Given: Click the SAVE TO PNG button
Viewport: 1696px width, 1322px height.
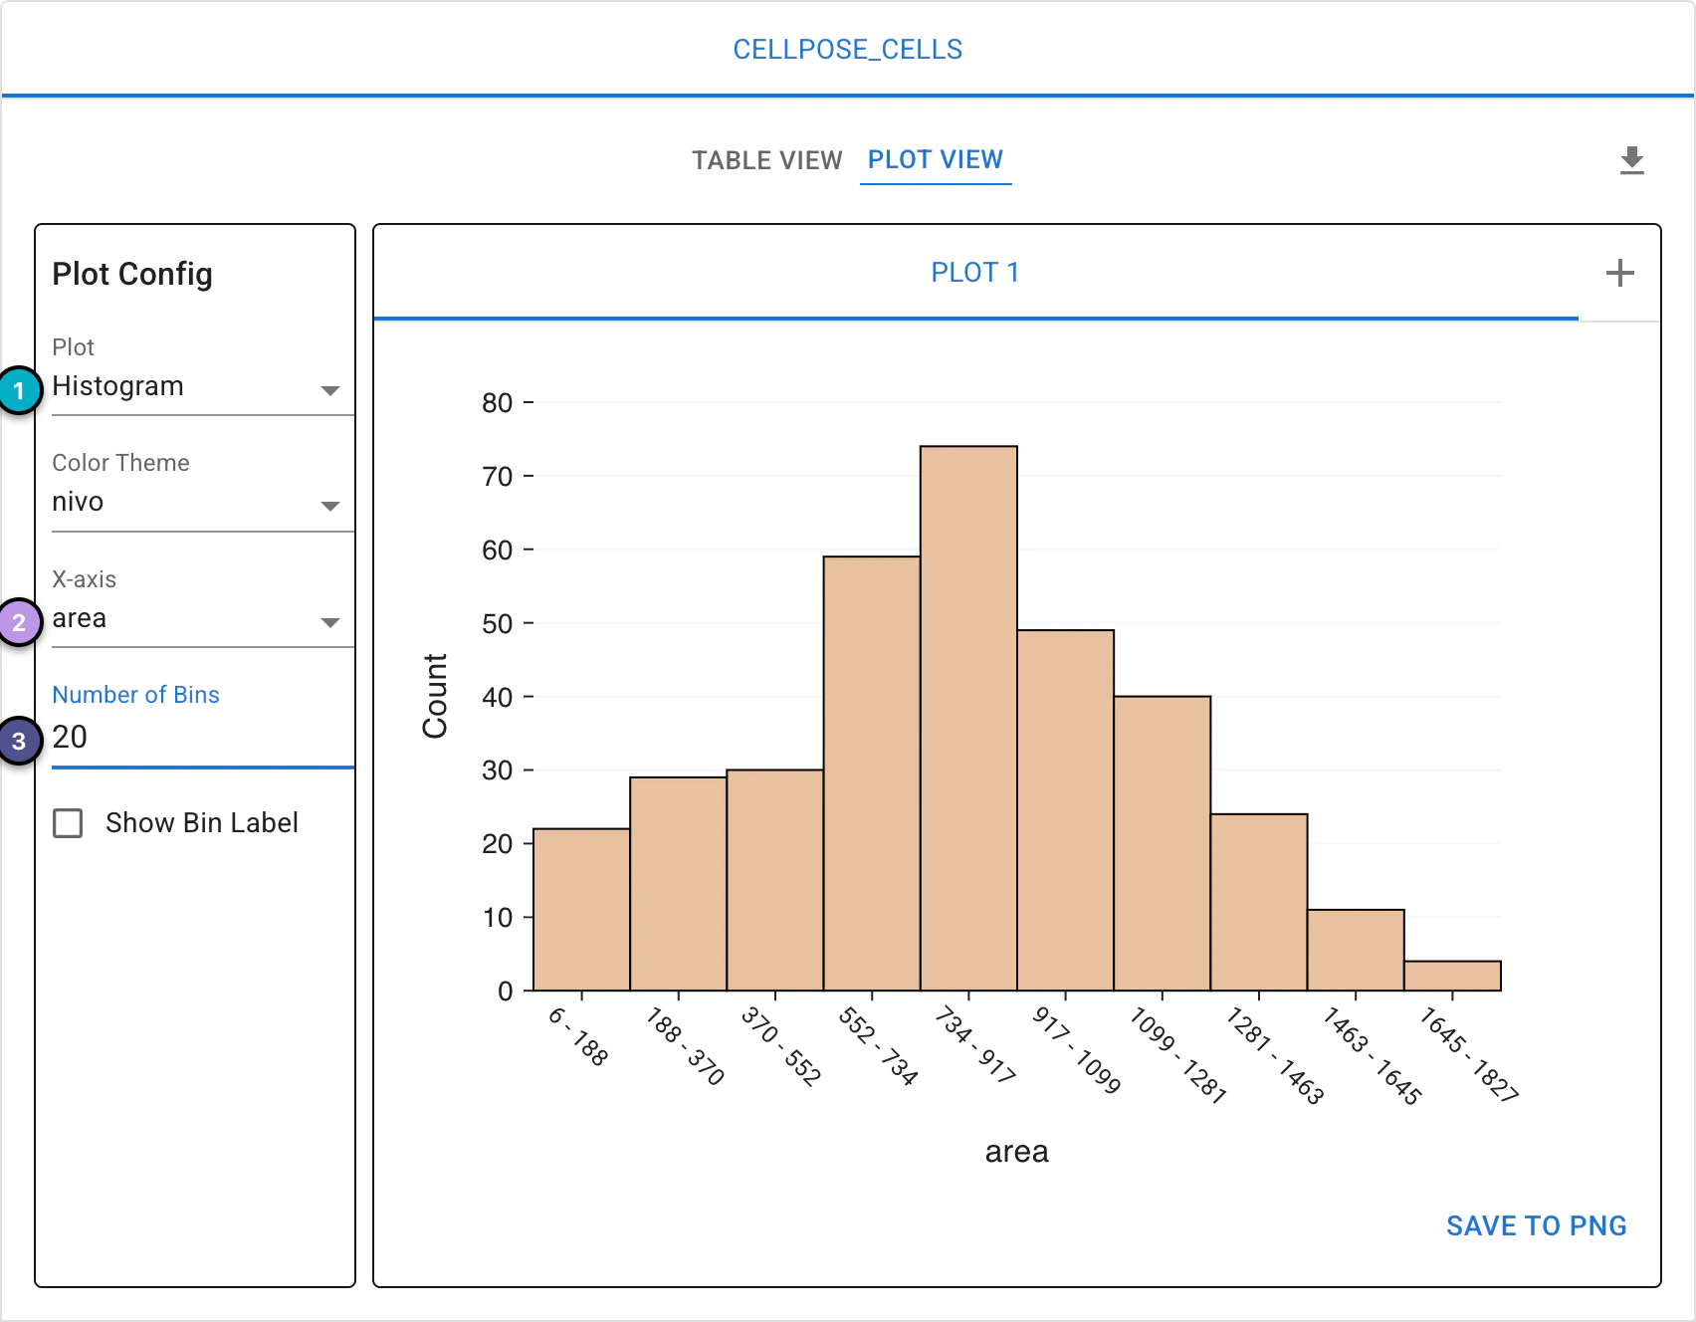Looking at the screenshot, I should 1536,1225.
